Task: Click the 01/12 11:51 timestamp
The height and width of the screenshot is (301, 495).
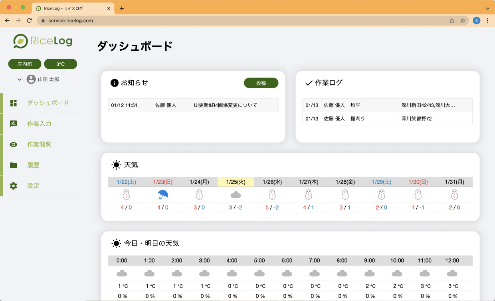Action: pos(125,105)
